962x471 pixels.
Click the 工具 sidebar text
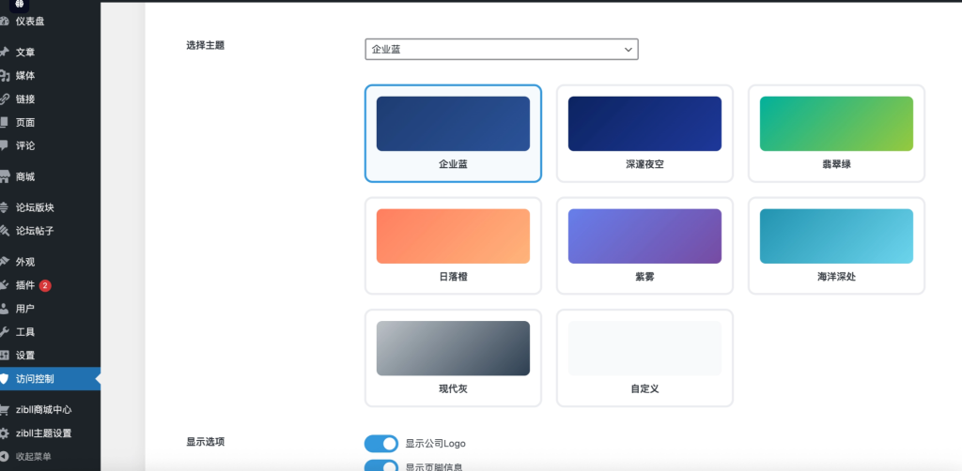[25, 332]
